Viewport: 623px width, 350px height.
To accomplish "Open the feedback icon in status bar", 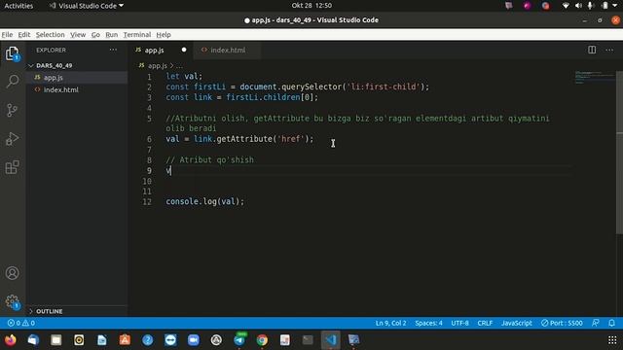I will coord(595,323).
